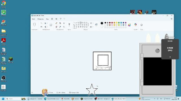Pick the pink swatch in second row
The width and height of the screenshot is (181, 101).
pos(112,25)
